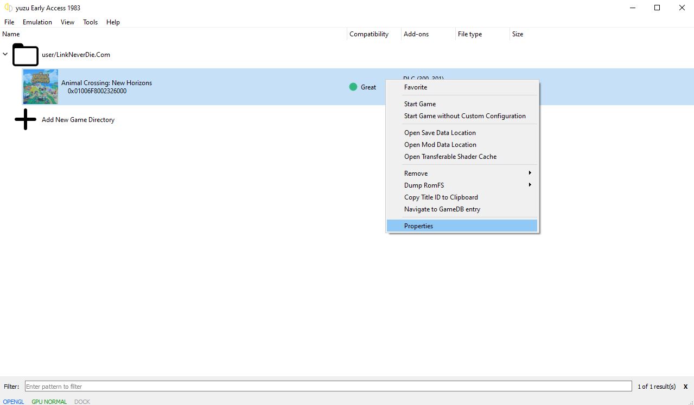Open the View menu

pos(68,22)
